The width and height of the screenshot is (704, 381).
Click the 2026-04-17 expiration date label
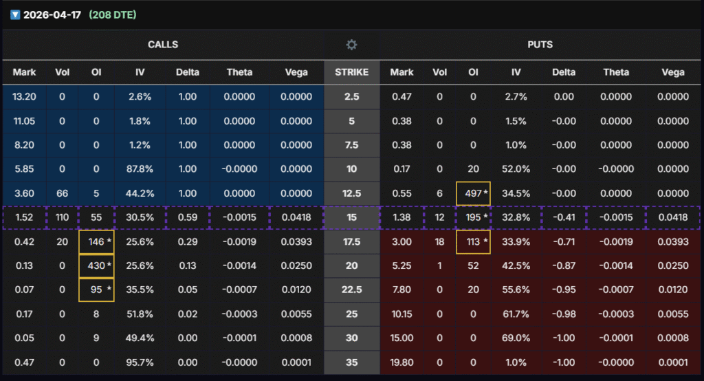point(52,14)
